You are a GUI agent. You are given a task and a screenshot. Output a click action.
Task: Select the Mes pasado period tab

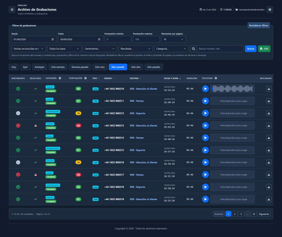pyautogui.click(x=118, y=67)
